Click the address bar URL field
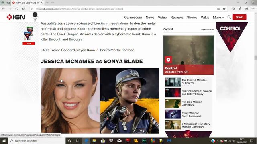This screenshot has width=257, height=144. tap(124, 9)
